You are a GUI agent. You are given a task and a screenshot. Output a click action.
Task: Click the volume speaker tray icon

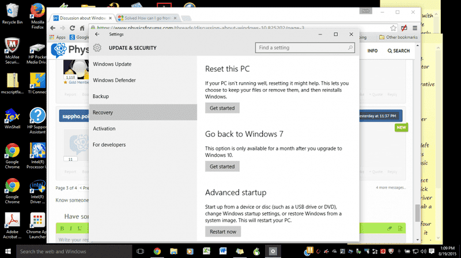(x=424, y=251)
